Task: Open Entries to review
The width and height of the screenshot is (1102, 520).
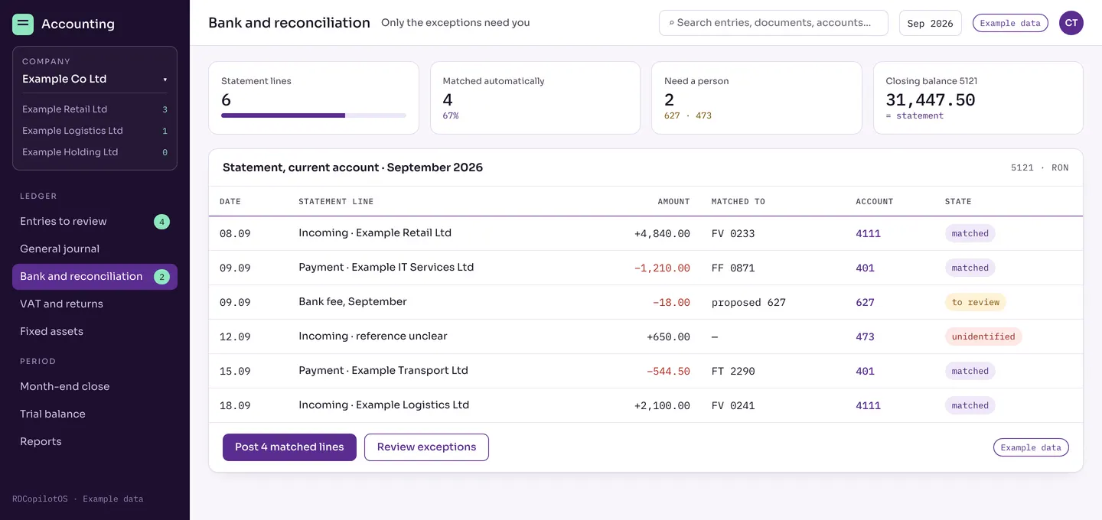Action: (95, 222)
